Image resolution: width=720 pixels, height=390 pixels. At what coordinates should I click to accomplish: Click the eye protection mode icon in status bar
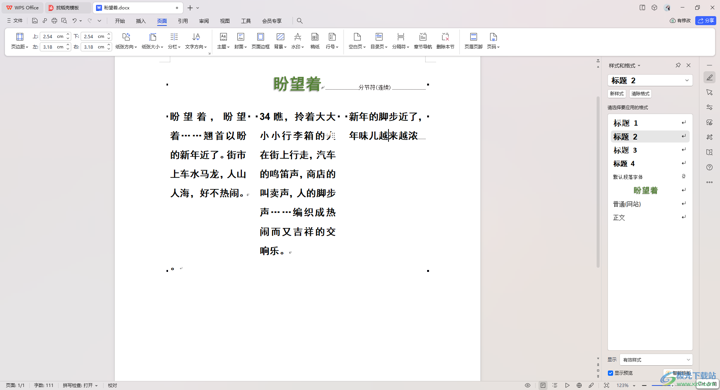tap(528, 385)
